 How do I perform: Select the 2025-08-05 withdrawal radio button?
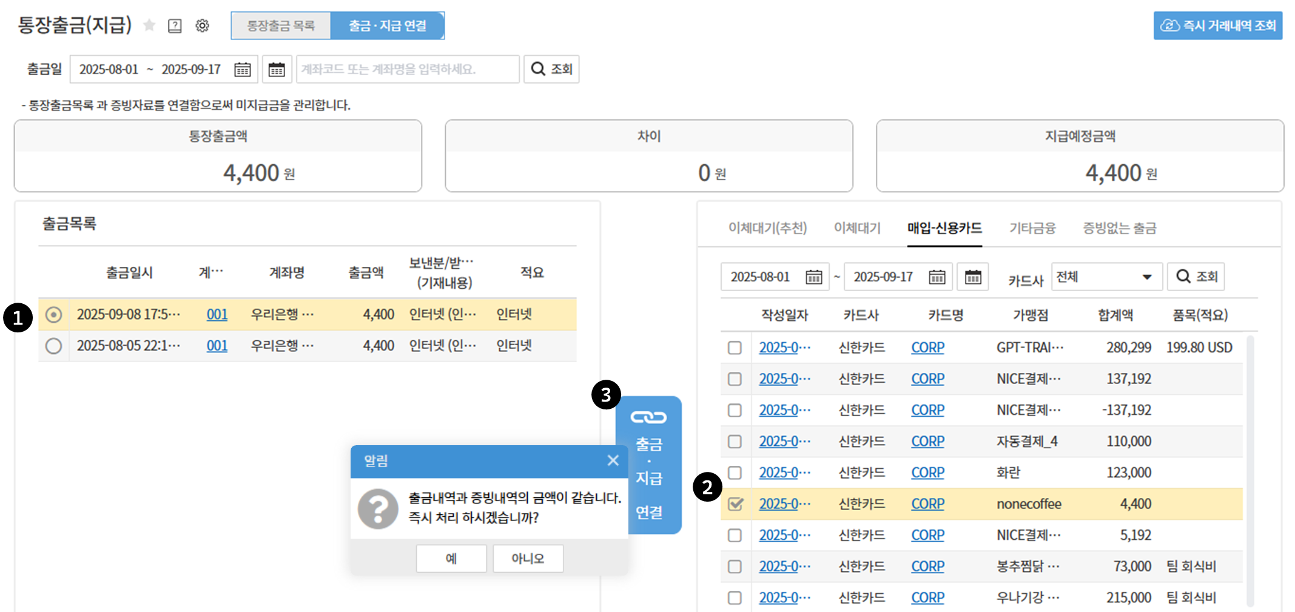coord(53,346)
